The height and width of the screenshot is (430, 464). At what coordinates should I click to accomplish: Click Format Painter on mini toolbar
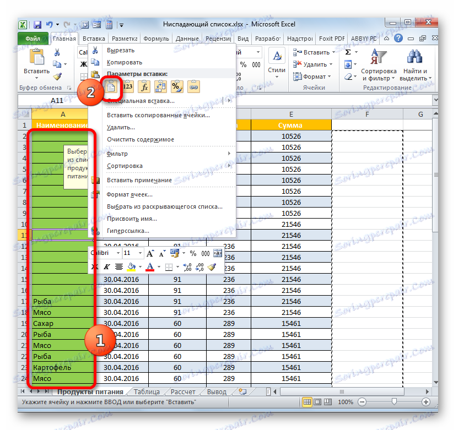212,267
